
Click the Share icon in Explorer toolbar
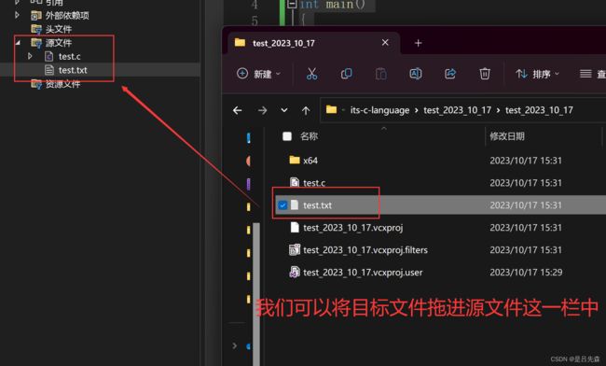pos(450,74)
